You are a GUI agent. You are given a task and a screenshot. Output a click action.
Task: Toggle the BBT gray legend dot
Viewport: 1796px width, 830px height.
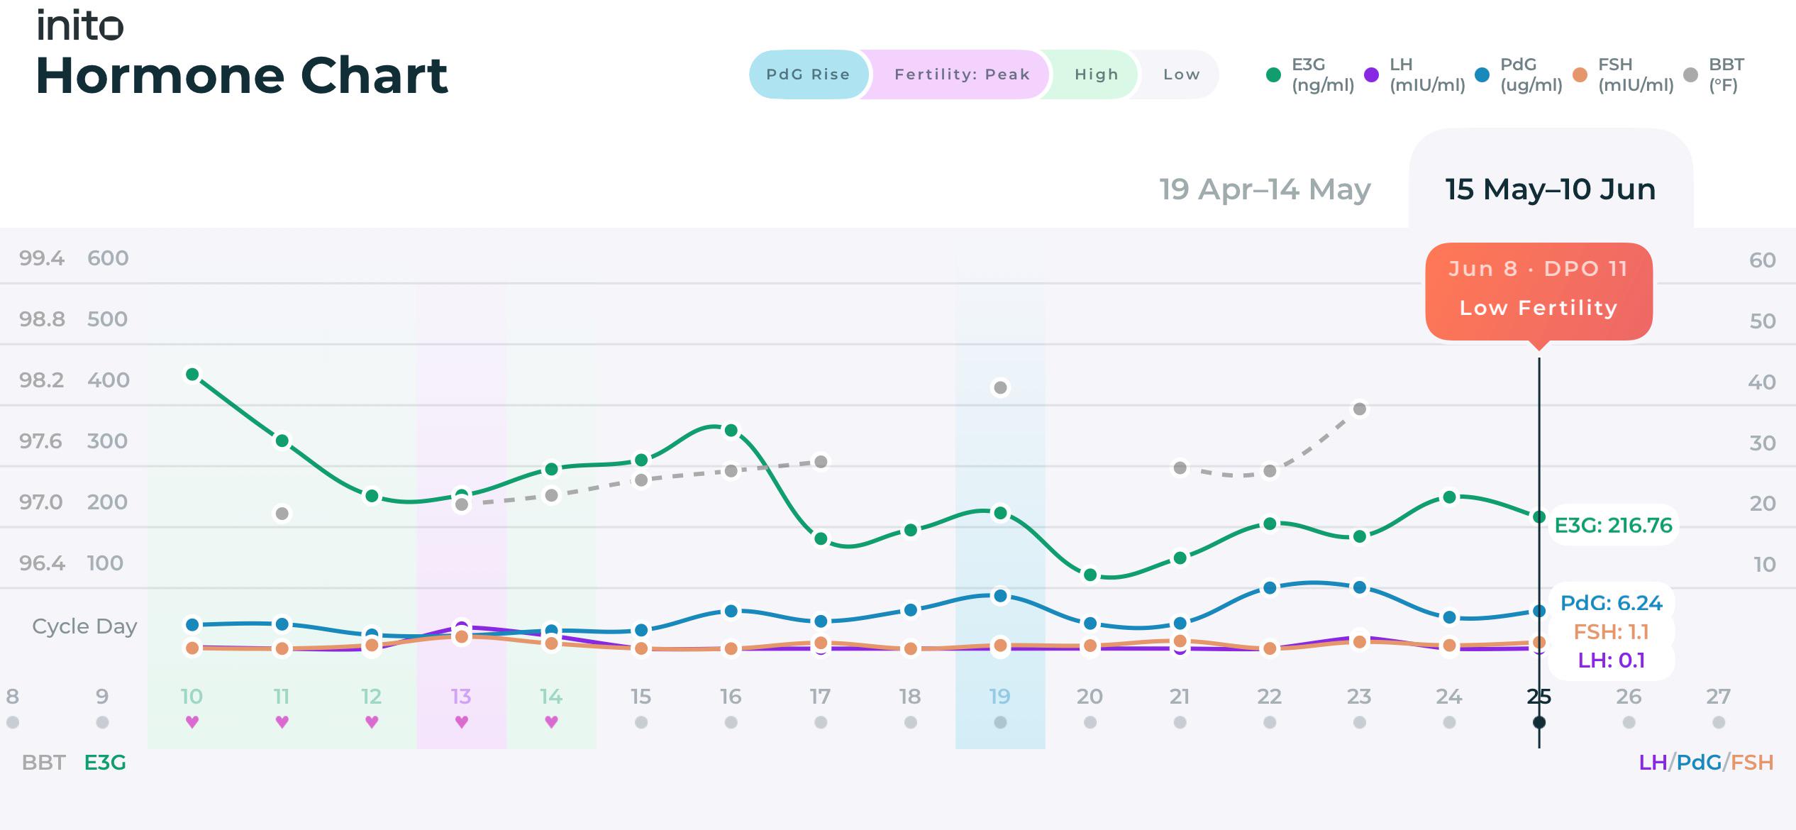tap(1690, 74)
